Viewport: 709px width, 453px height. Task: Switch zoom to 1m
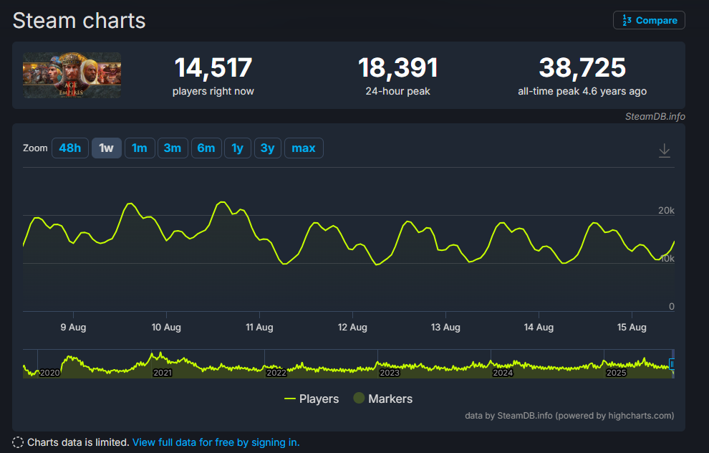139,148
